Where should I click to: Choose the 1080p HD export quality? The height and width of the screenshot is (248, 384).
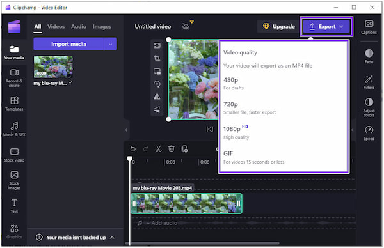284,132
